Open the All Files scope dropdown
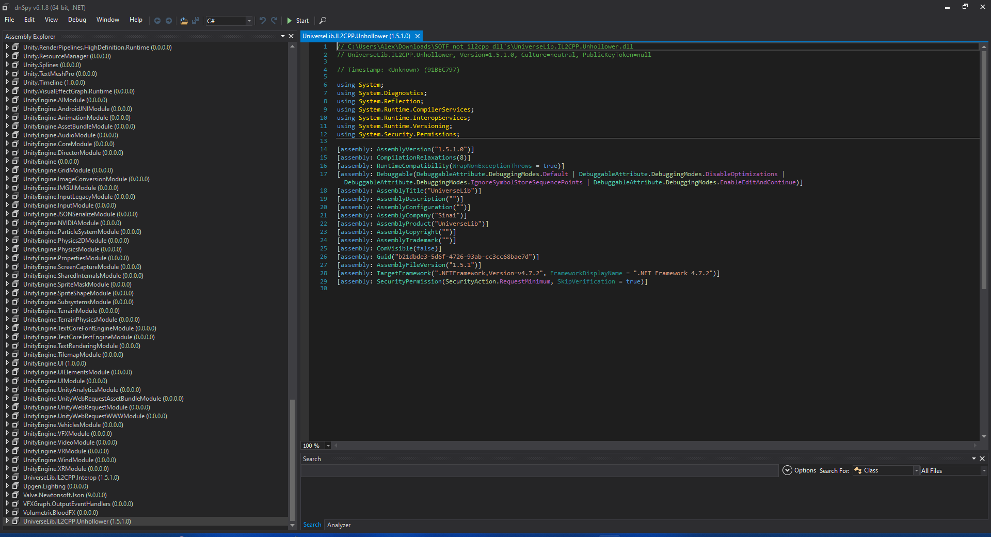The width and height of the screenshot is (991, 537). 984,470
